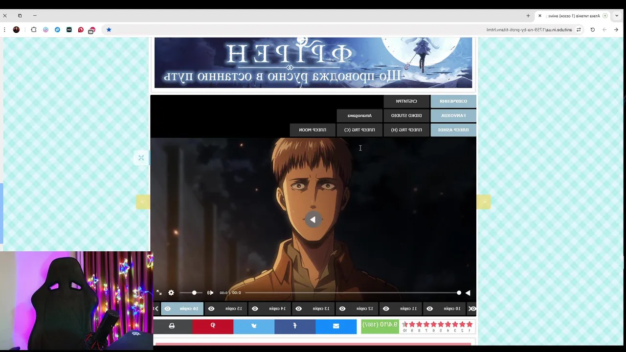Mute the player with the speaker icon
The width and height of the screenshot is (626, 352).
[210, 293]
